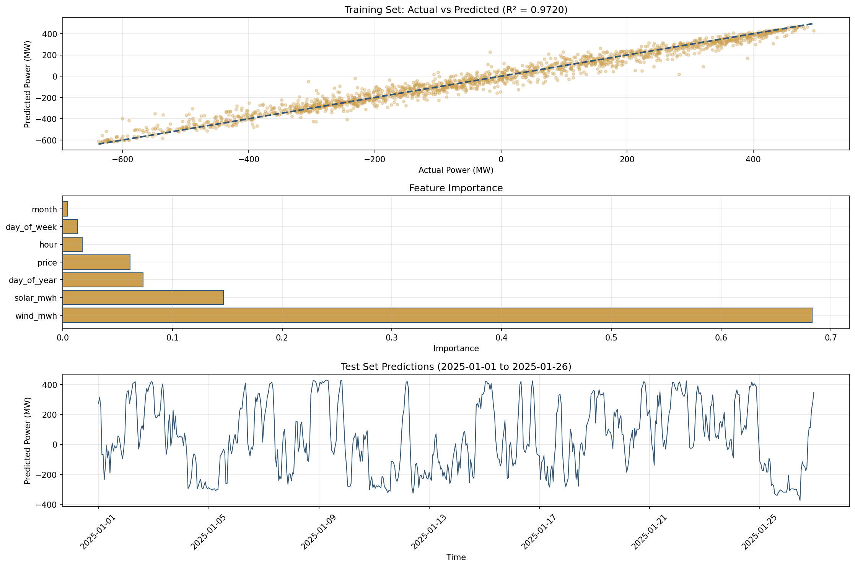The height and width of the screenshot is (567, 855).
Task: Click the Test Set Predictions title
Action: (x=456, y=367)
